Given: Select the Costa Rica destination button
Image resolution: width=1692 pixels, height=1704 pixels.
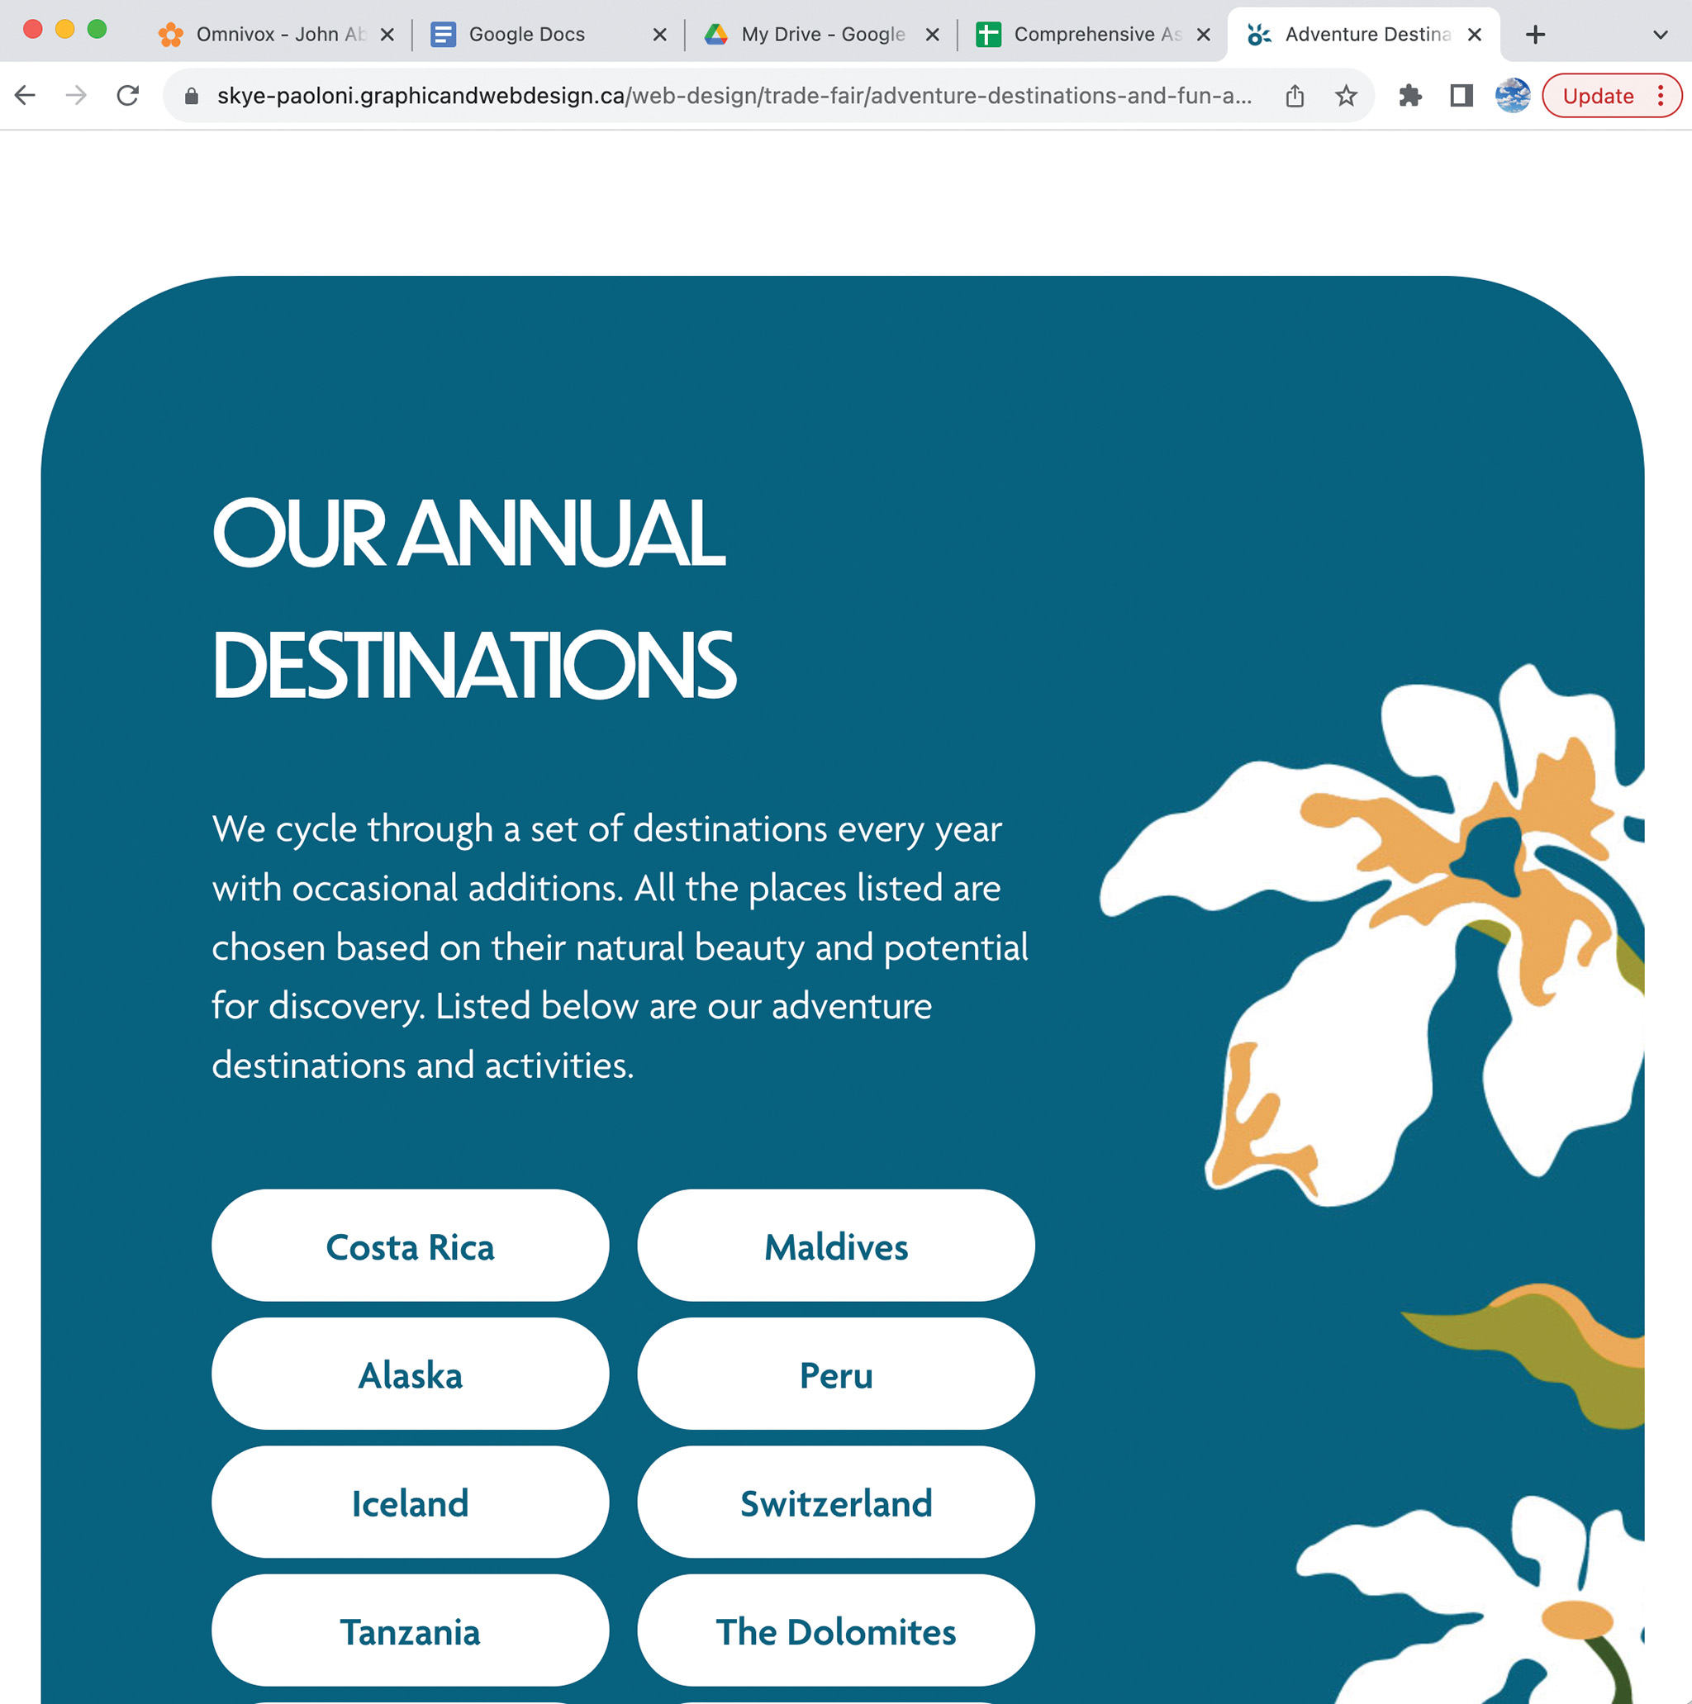Looking at the screenshot, I should pyautogui.click(x=409, y=1247).
